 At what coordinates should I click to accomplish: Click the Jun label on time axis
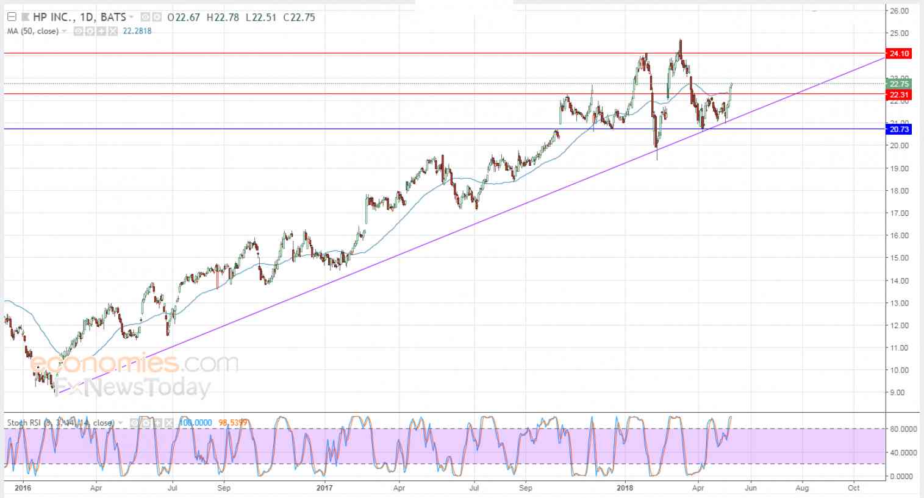tap(751, 488)
